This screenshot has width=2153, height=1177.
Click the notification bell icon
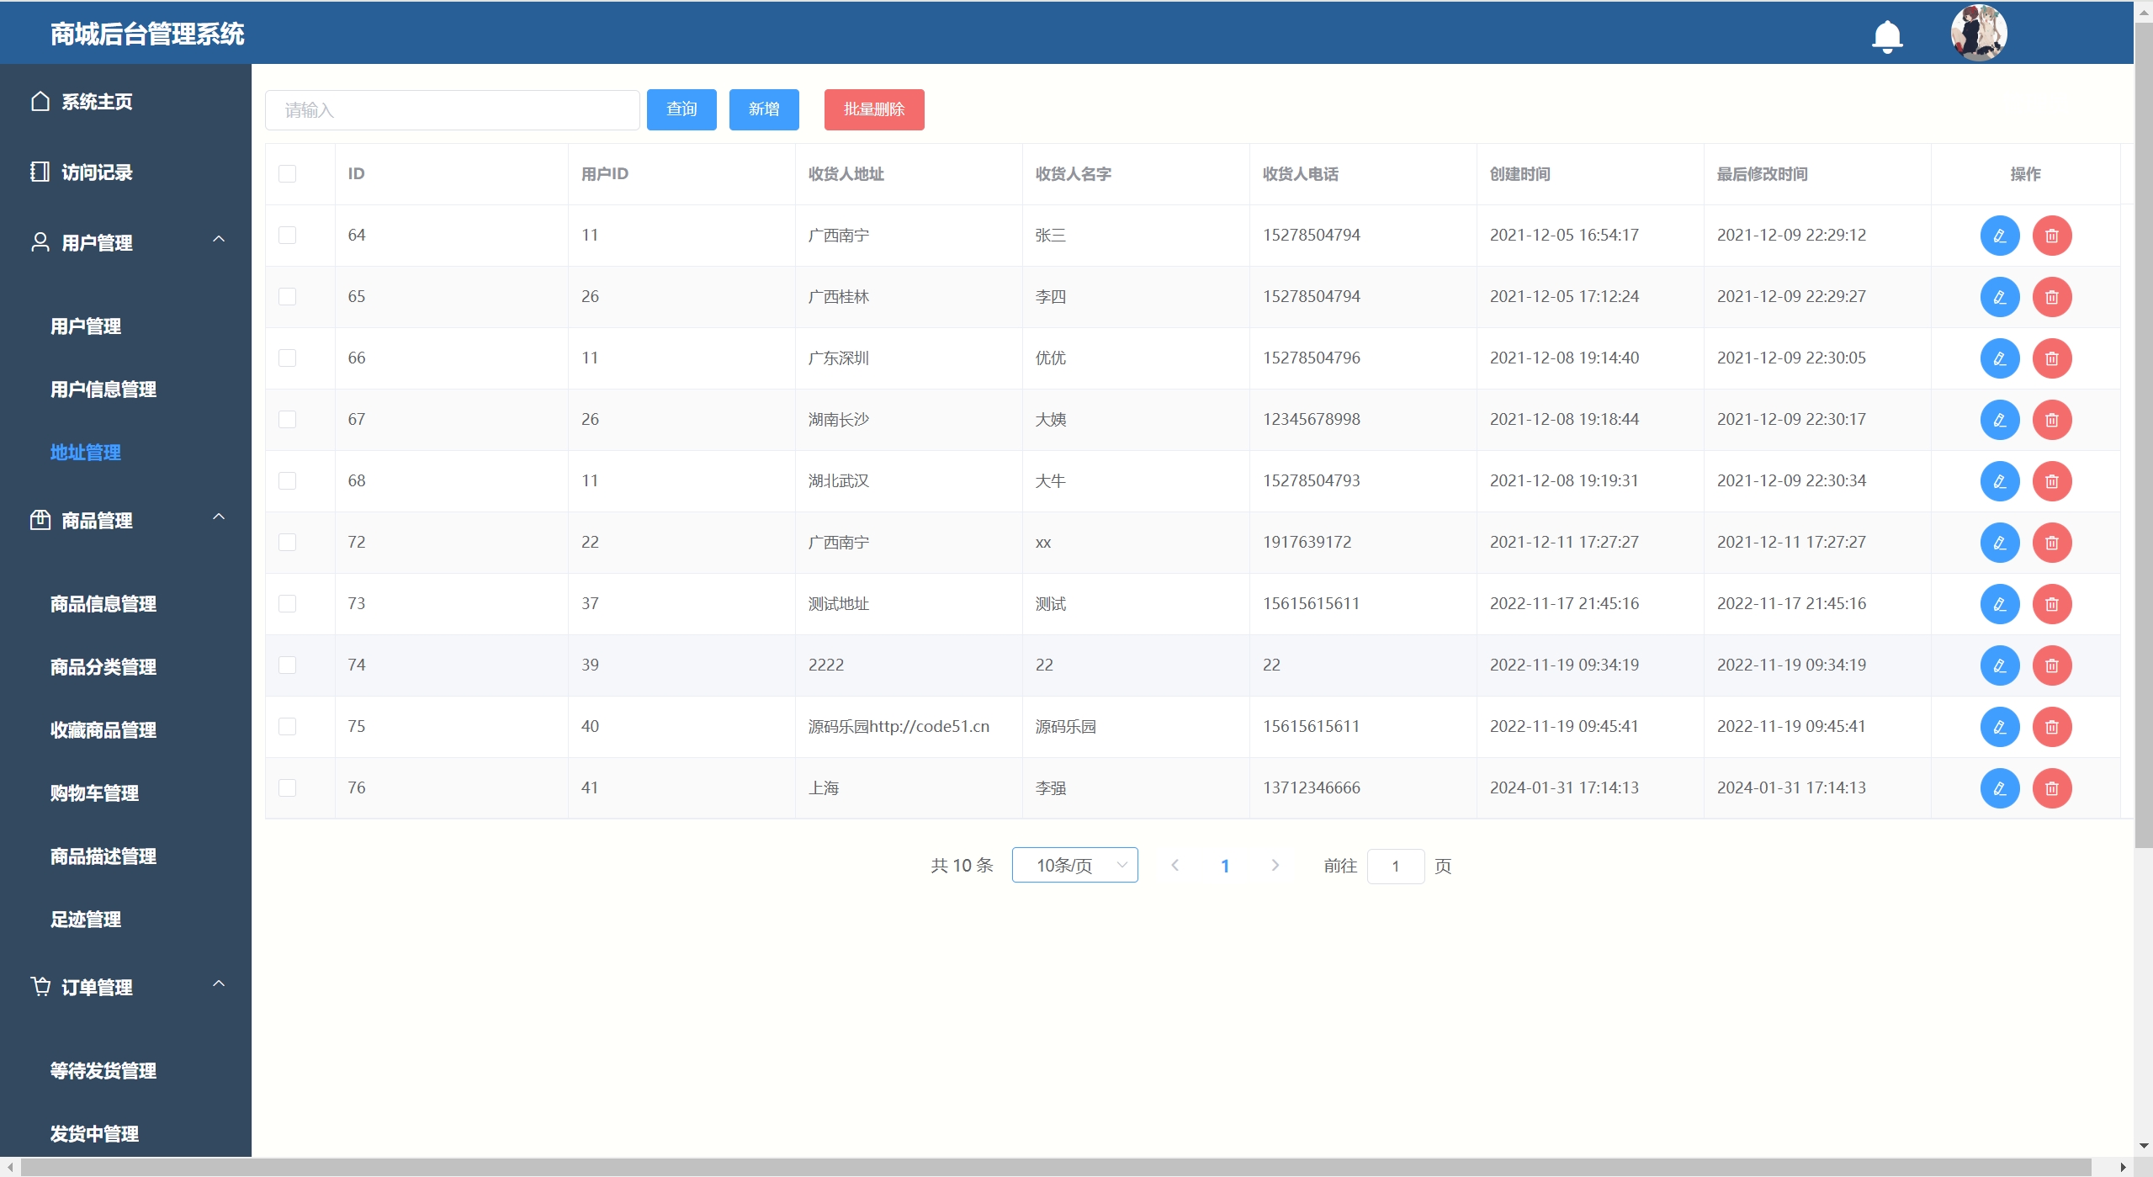coord(1887,36)
